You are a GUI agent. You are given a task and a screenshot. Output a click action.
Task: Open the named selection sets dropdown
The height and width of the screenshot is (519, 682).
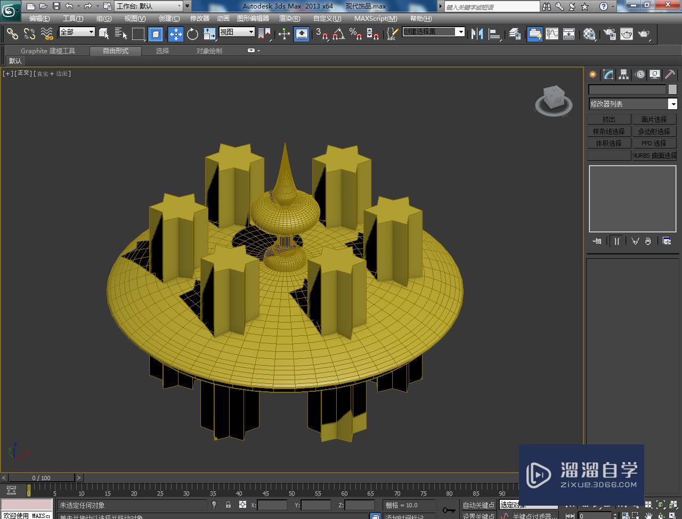click(x=460, y=31)
